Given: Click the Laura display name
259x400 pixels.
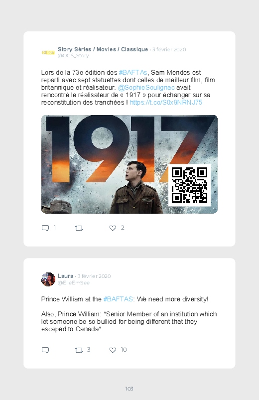Looking at the screenshot, I should tap(65, 276).
